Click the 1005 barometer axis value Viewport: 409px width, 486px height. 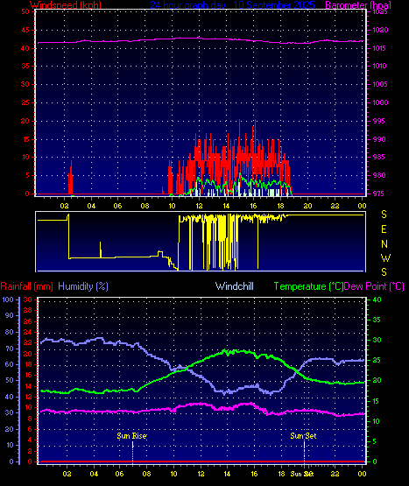pos(380,84)
